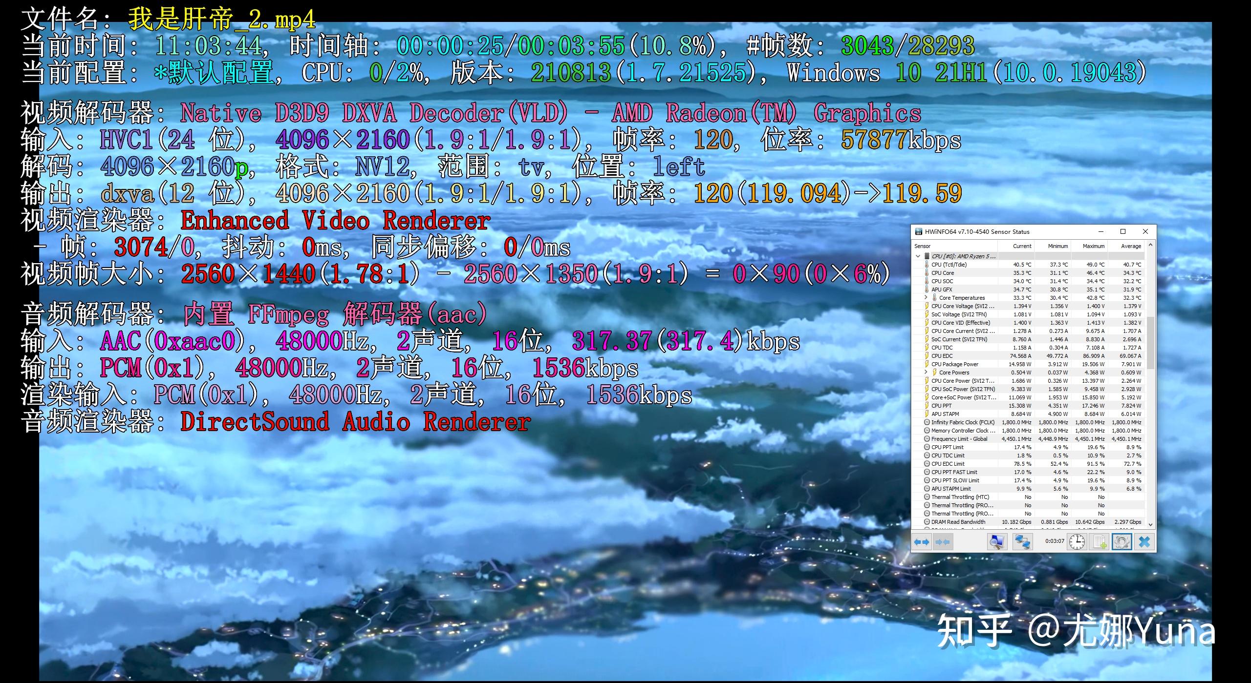Select the CPU Core Current (SVI2 row
This screenshot has width=1251, height=683.
(1028, 331)
